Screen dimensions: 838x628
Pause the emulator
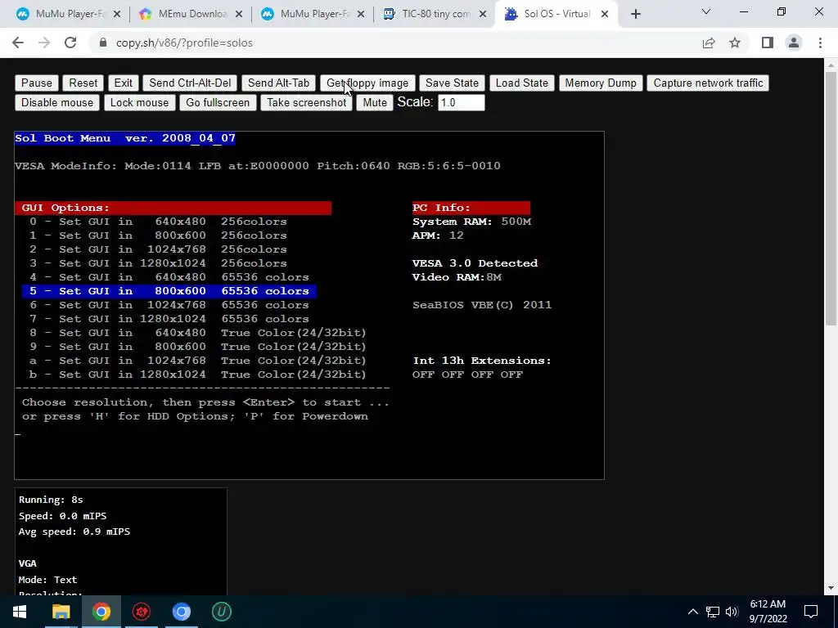pos(36,83)
